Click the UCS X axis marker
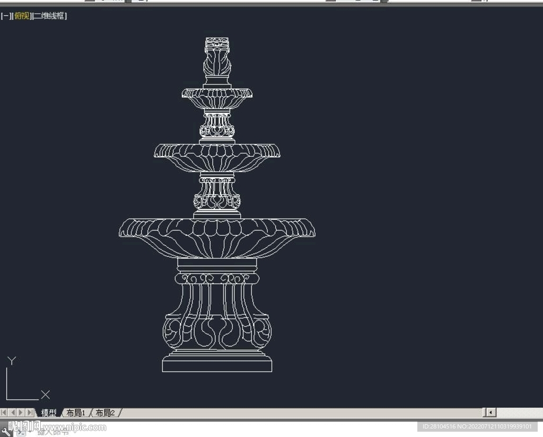 tap(46, 395)
